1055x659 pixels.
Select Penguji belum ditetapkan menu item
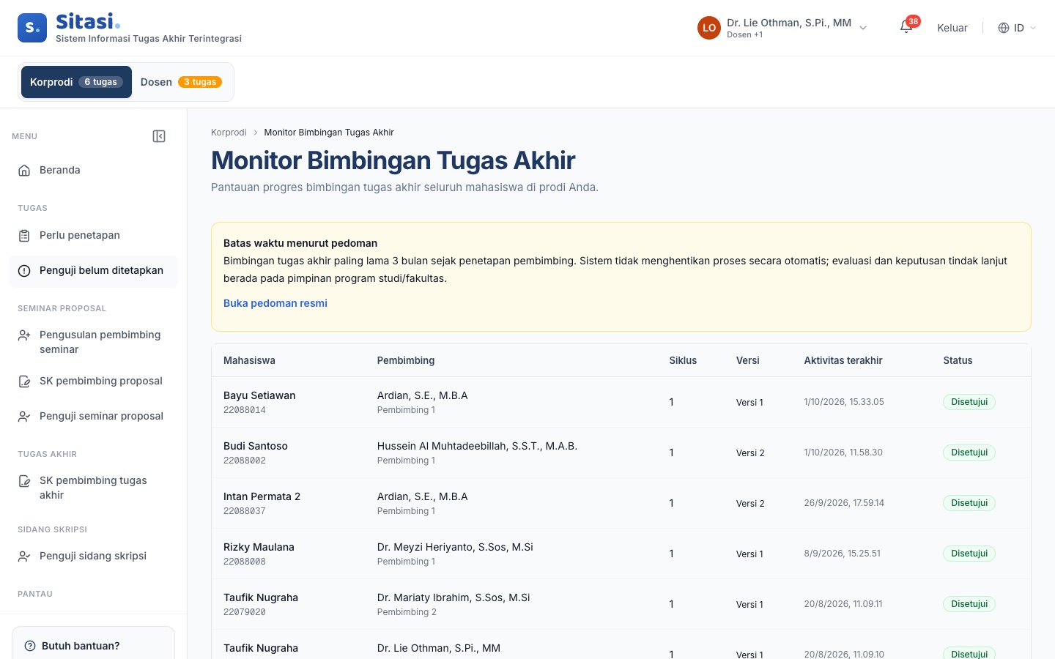(x=93, y=271)
